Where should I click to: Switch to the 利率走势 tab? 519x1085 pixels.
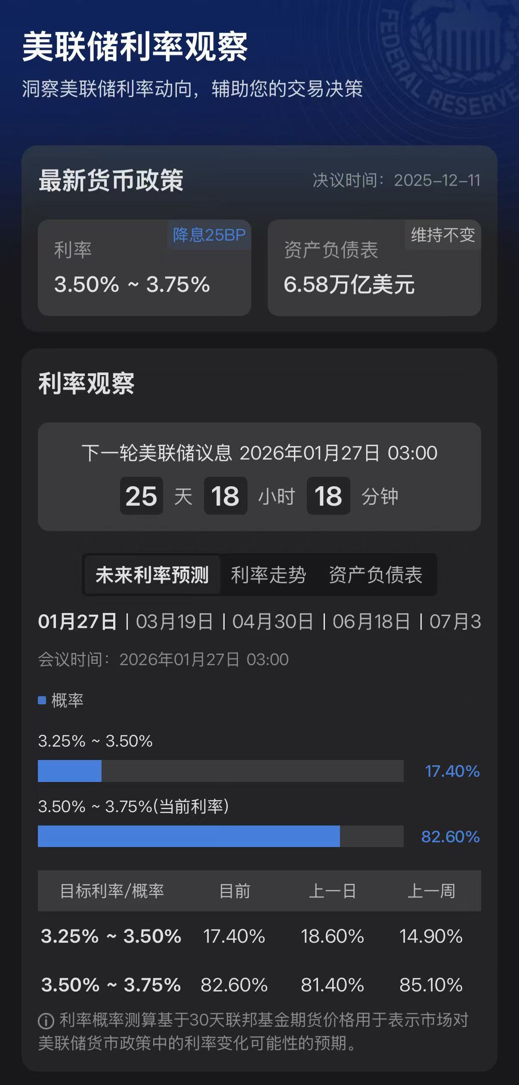click(269, 575)
